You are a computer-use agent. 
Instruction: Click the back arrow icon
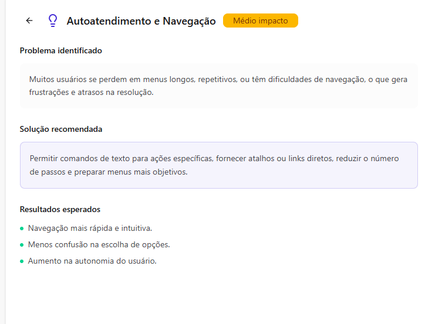point(29,21)
